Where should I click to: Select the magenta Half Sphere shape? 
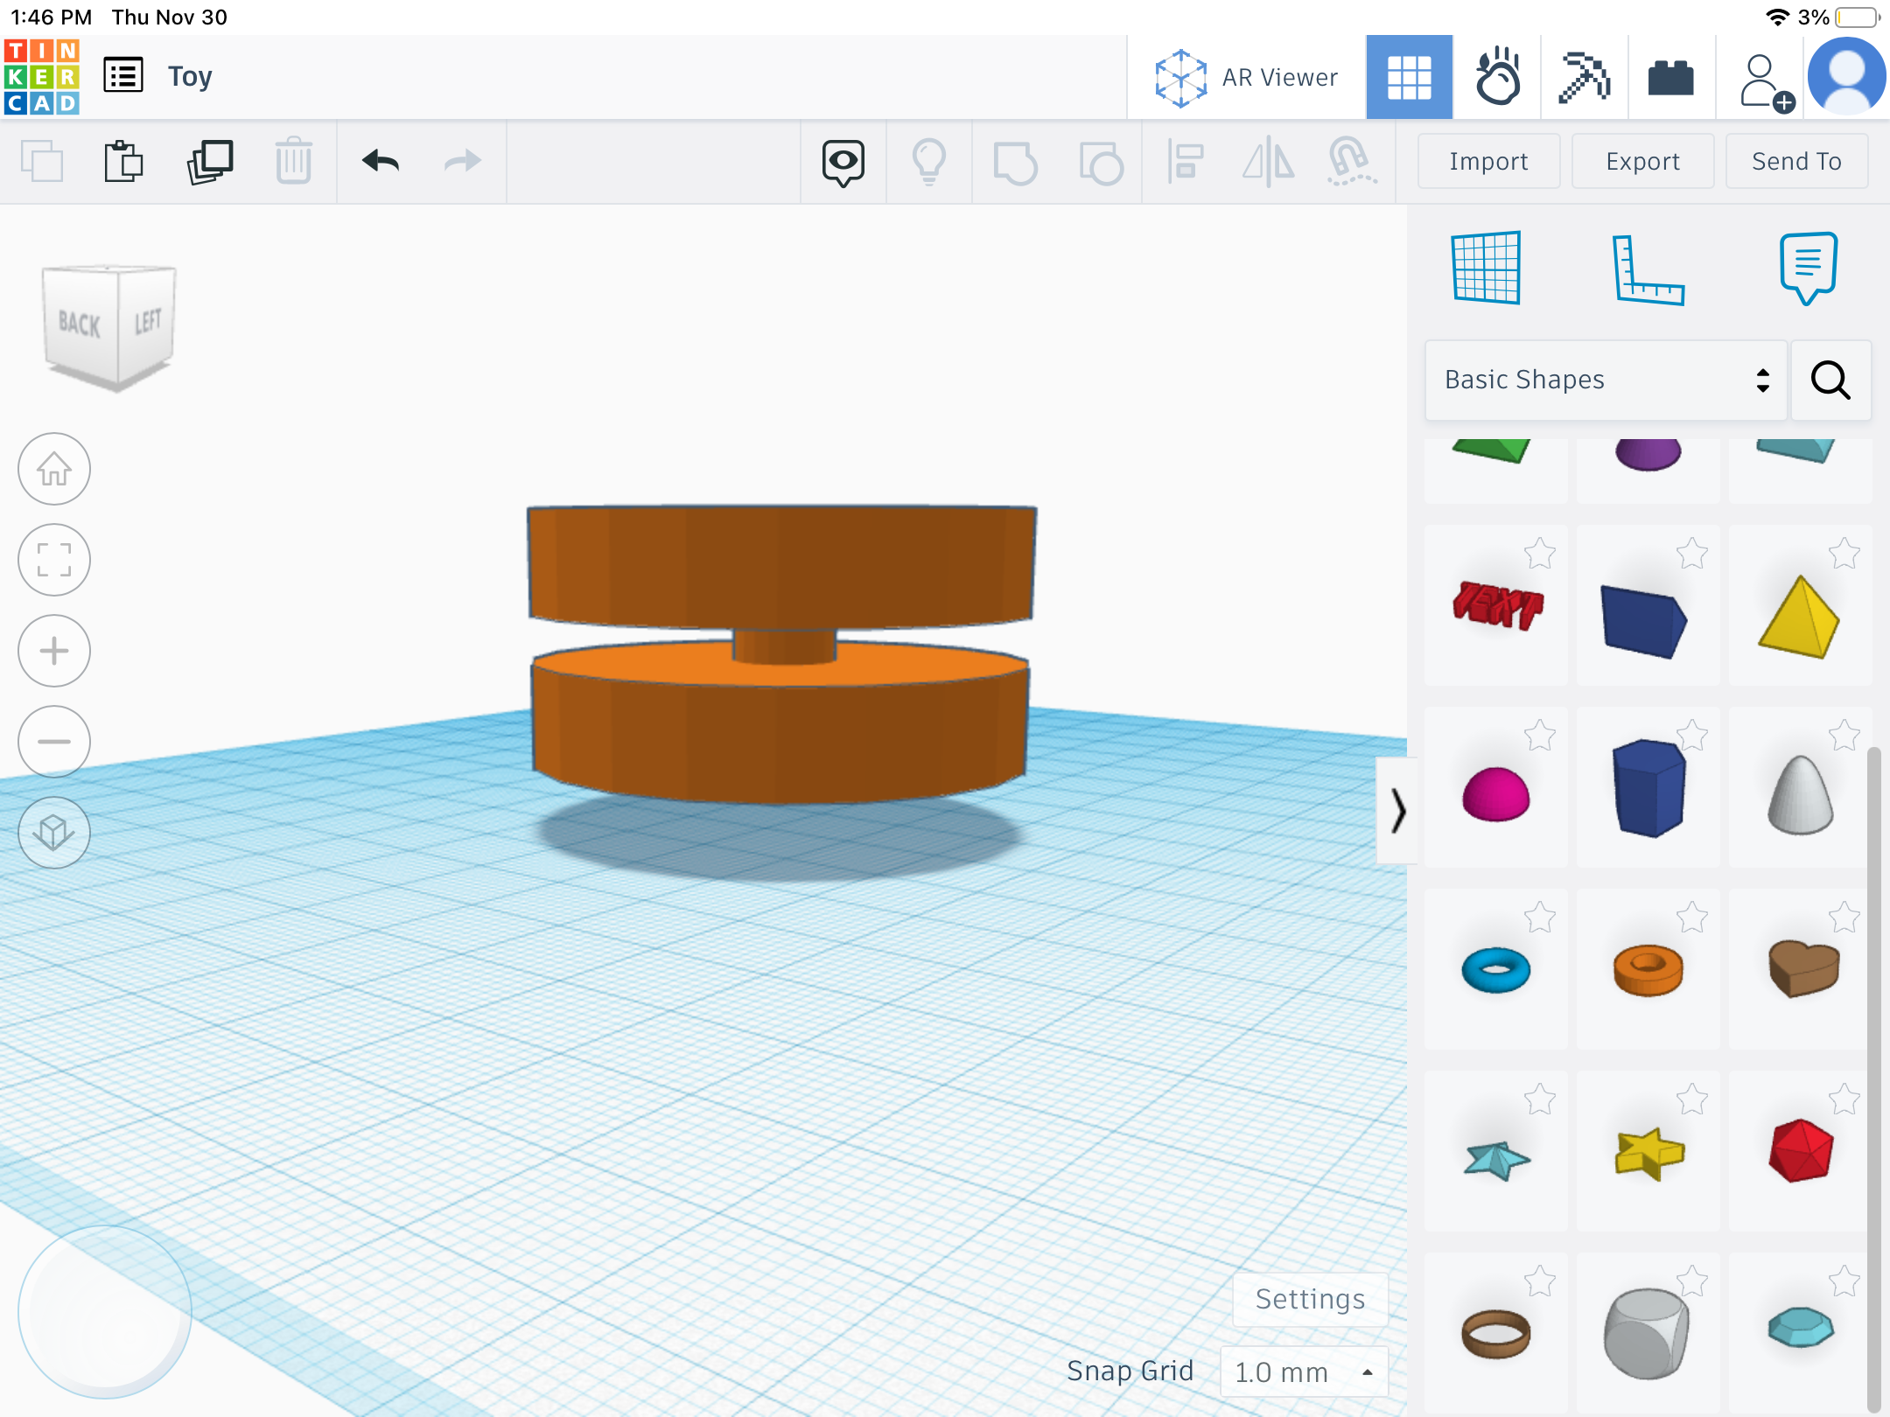point(1496,787)
